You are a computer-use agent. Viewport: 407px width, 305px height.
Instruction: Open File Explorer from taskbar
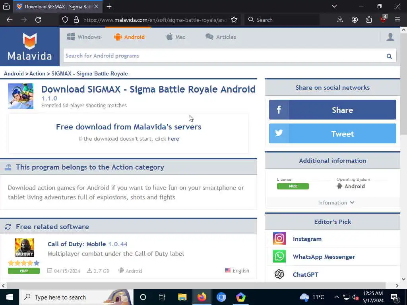(x=182, y=297)
